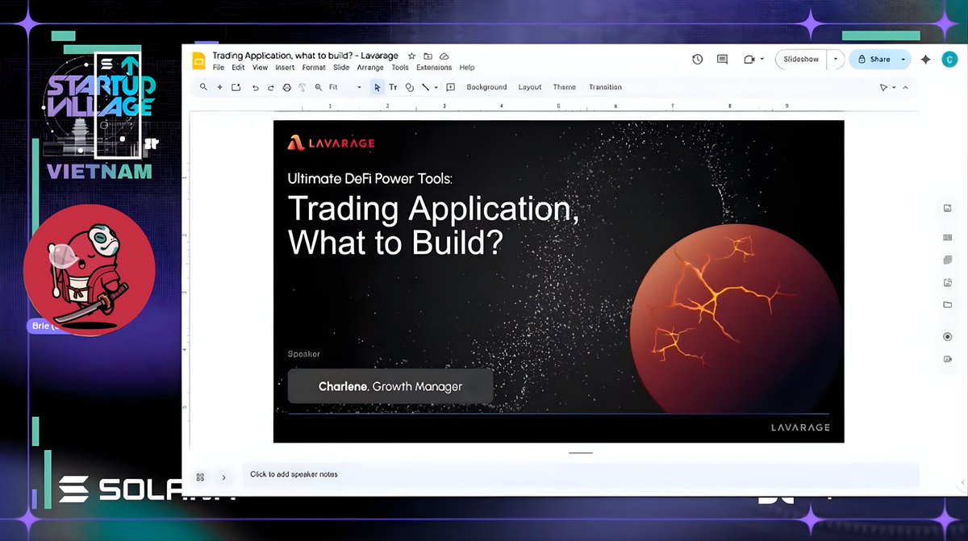Select the paint format tool
The width and height of the screenshot is (968, 541).
click(302, 87)
